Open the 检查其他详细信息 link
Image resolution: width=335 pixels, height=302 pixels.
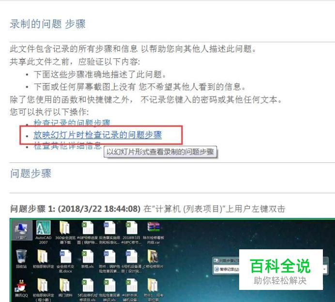click(x=67, y=146)
